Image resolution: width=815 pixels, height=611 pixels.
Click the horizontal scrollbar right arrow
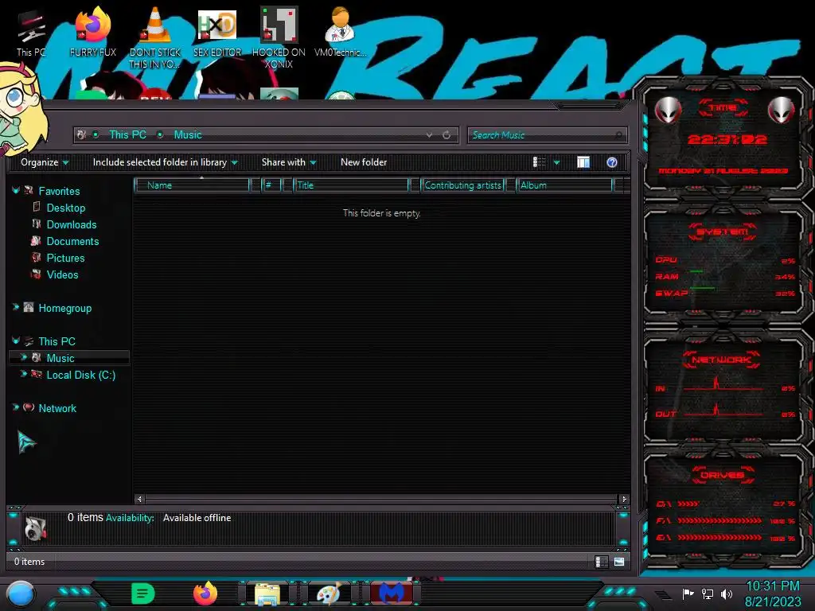point(624,500)
